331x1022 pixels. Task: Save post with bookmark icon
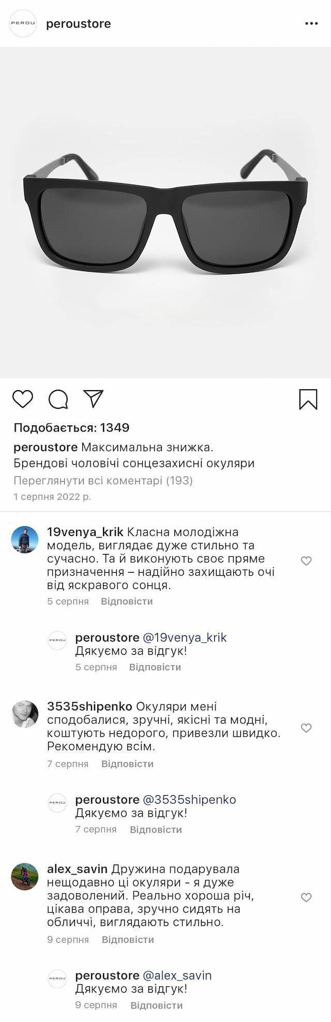[x=308, y=399]
